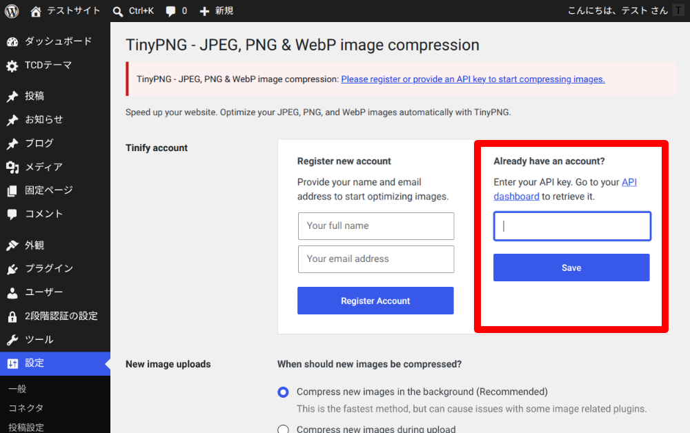Screen dimensions: 690x433
Task: Click the New image uploads label
Action: click(x=168, y=364)
